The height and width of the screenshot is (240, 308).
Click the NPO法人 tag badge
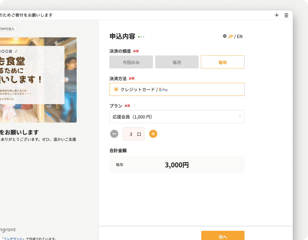pos(8,29)
